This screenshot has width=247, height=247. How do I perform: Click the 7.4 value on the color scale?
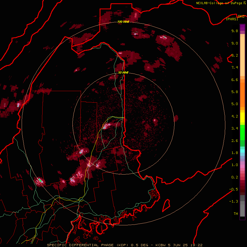click(x=235, y=68)
